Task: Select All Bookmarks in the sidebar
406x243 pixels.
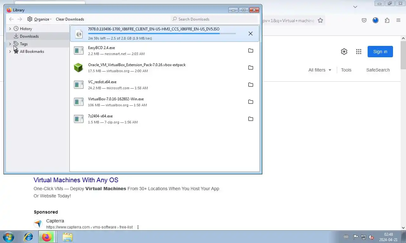Action: [x=32, y=52]
